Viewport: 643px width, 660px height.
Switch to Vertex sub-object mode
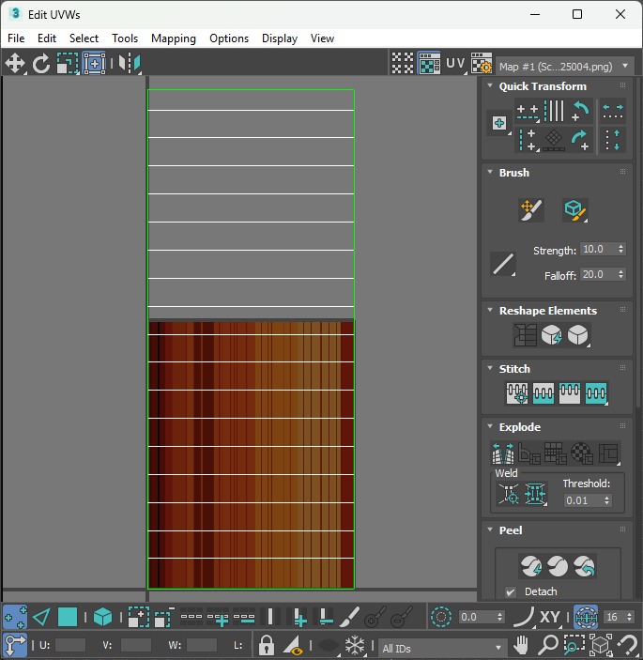(x=15, y=617)
